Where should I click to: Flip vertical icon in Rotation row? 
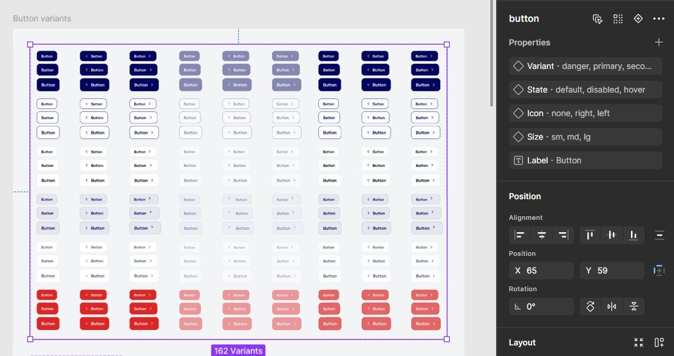(x=633, y=306)
